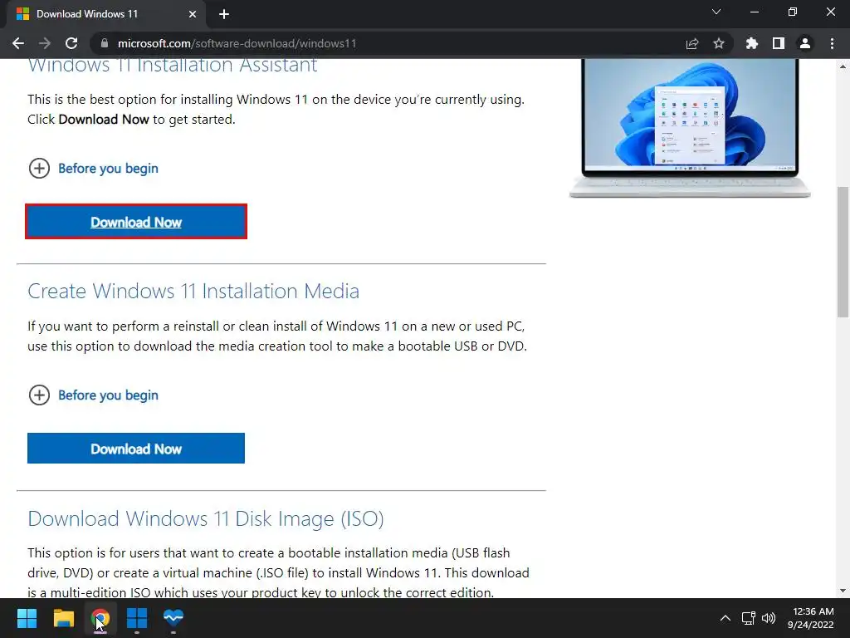The width and height of the screenshot is (850, 638).
Task: Open the Extensions puzzle icon
Action: [x=752, y=43]
